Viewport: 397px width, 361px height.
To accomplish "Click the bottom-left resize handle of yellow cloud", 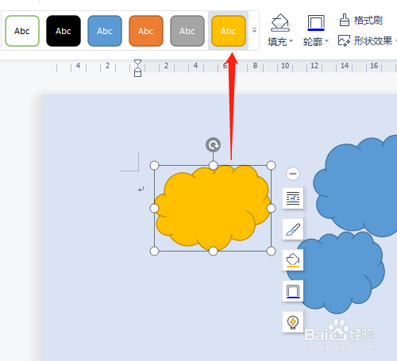I will [x=154, y=251].
